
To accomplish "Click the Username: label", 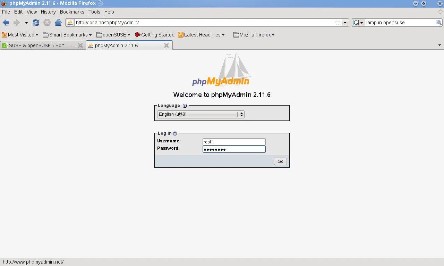I will click(169, 141).
